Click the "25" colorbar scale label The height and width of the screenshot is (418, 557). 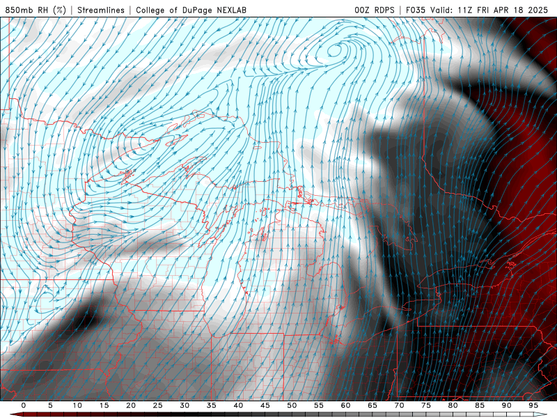[158, 405]
